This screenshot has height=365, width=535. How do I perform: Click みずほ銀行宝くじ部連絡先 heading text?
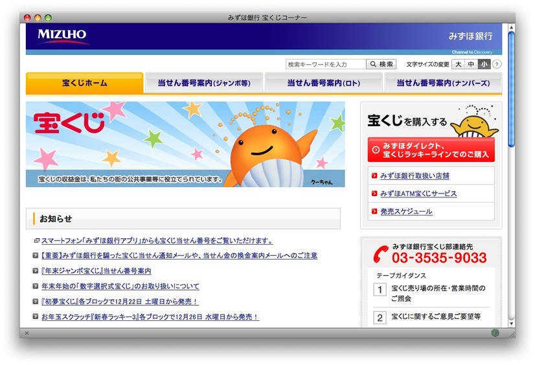tap(433, 247)
